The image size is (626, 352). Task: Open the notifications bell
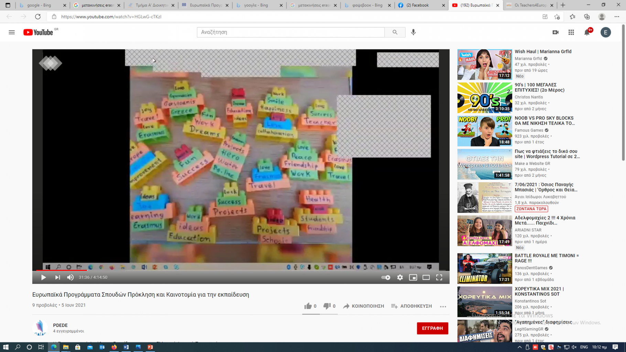click(x=587, y=32)
